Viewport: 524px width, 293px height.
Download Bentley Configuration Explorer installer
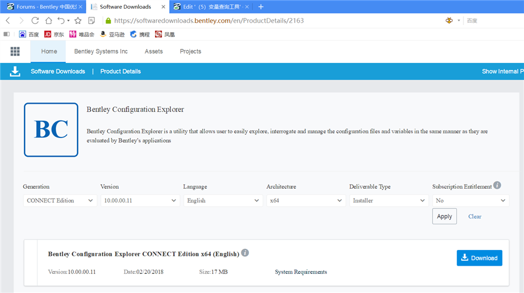[480, 258]
